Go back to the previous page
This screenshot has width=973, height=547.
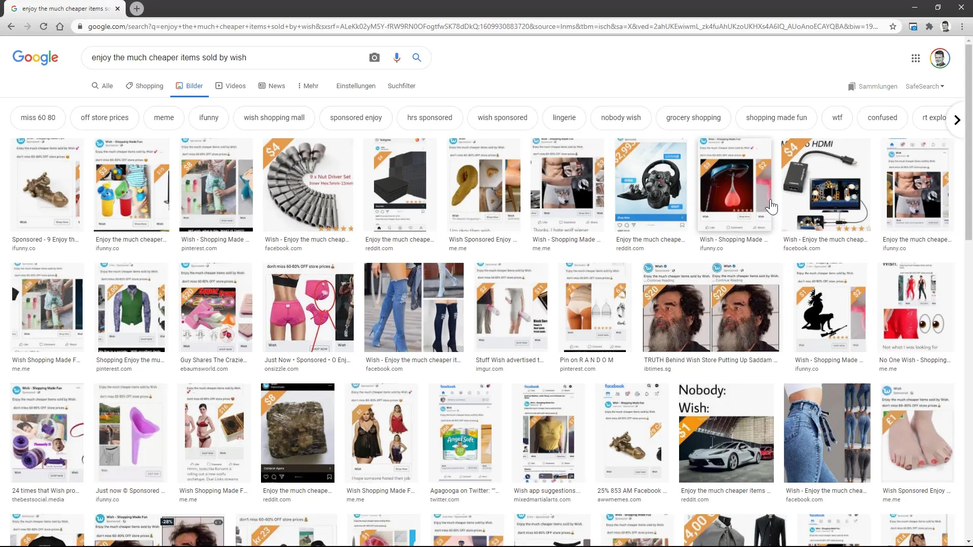click(x=11, y=26)
